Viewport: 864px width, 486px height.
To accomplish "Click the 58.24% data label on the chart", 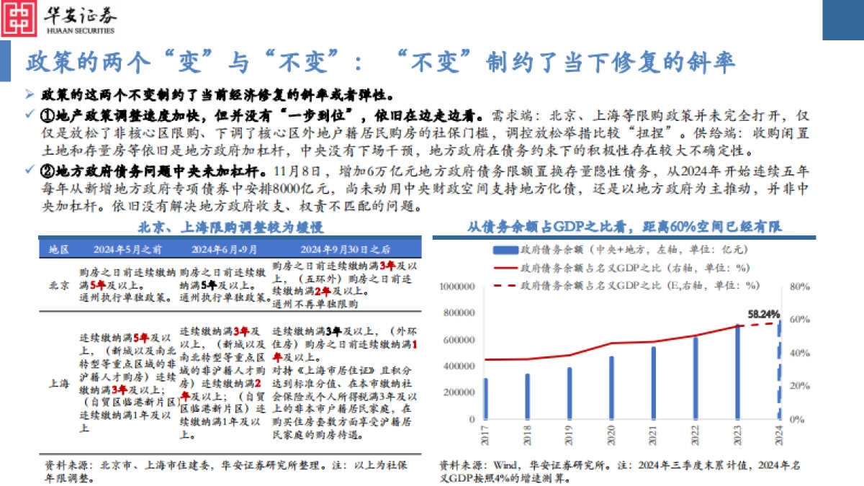I will [x=763, y=312].
